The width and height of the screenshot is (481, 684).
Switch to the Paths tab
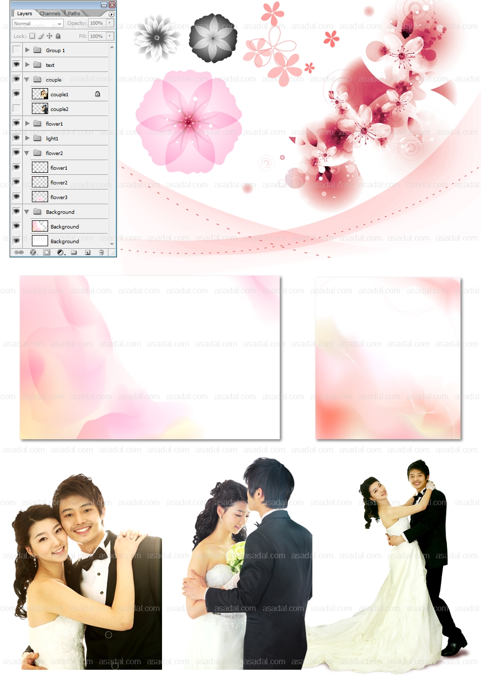click(74, 14)
